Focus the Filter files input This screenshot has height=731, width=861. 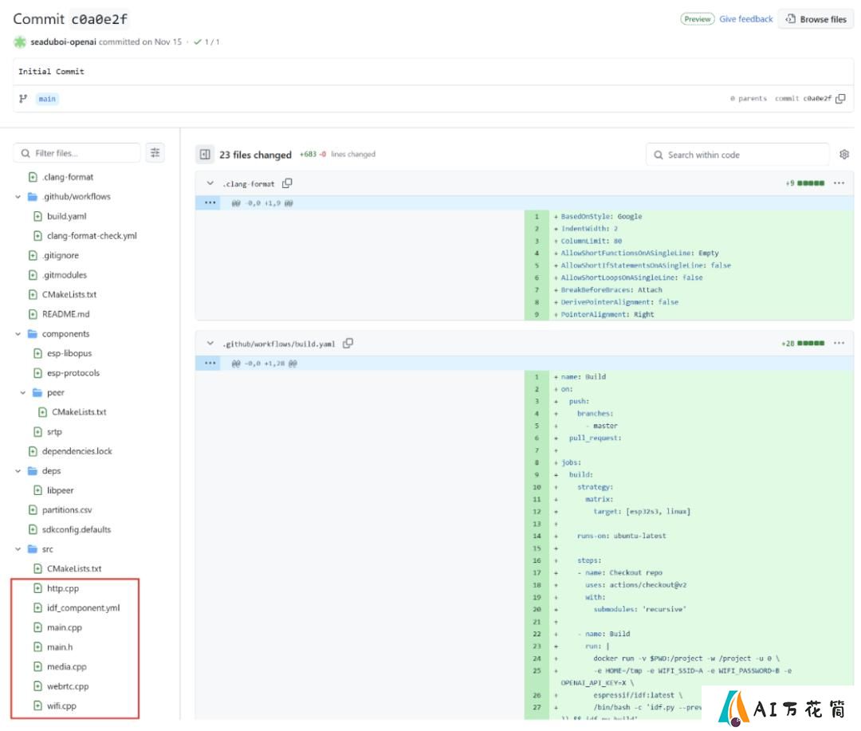pyautogui.click(x=77, y=153)
